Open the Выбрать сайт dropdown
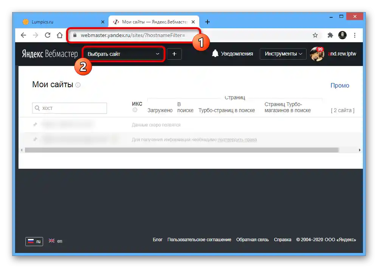 pos(124,54)
